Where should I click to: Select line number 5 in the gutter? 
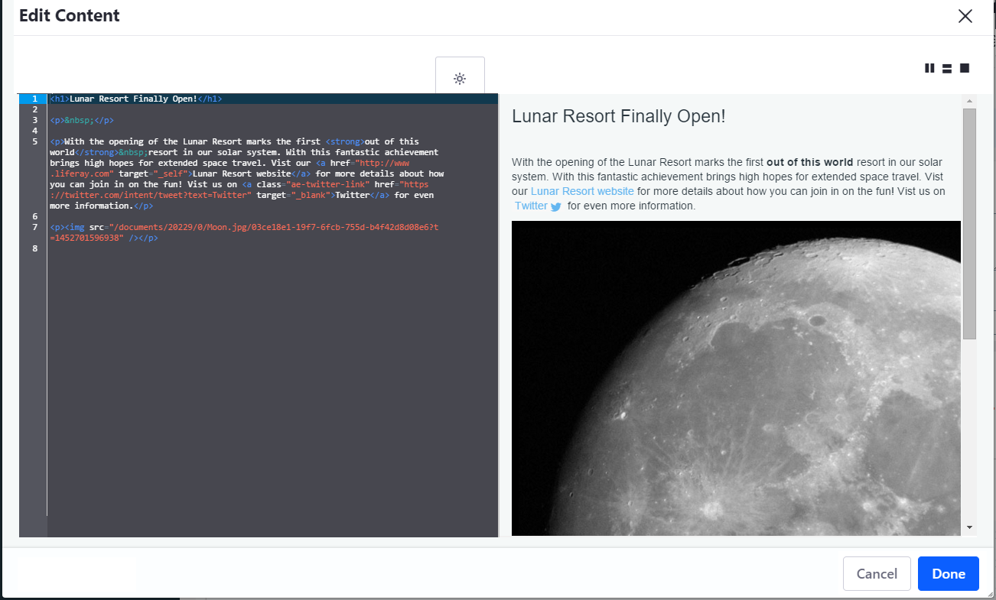point(34,141)
